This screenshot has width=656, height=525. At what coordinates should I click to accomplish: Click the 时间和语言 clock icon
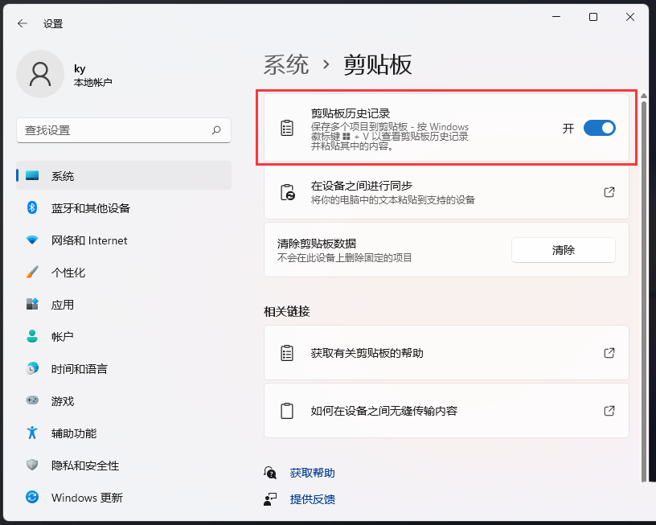coord(31,369)
